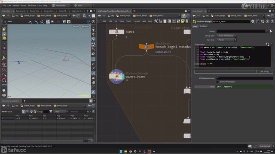The height and width of the screenshot is (154, 275).
Task: Click the yellow sticky note icon in network toolbar
Action: tap(183, 21)
